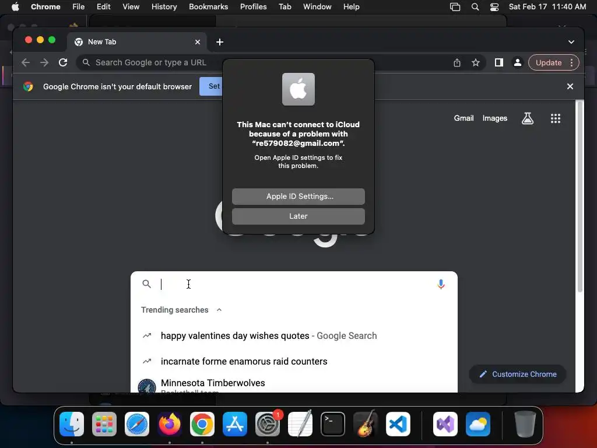The width and height of the screenshot is (597, 448).
Task: Open the profile avatar icon
Action: point(518,62)
